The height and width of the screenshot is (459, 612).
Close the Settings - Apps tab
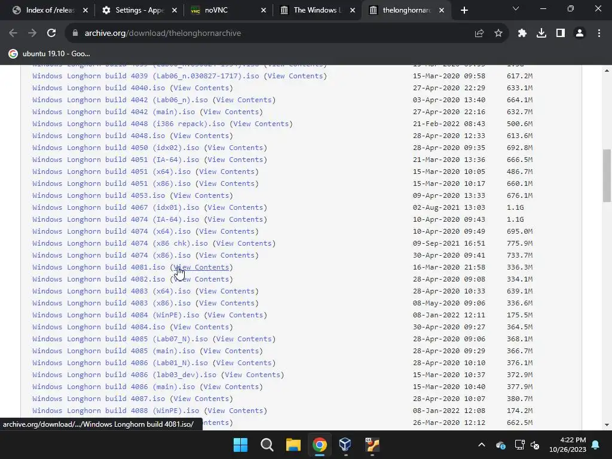click(175, 10)
